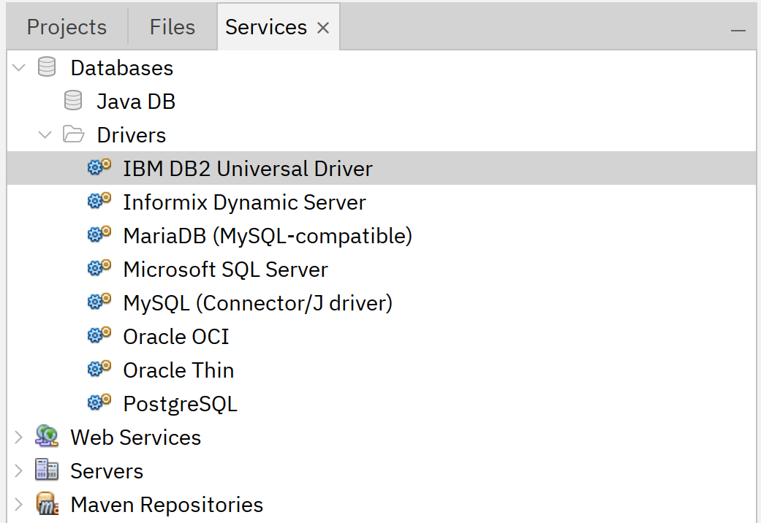
Task: Click the MariaDB driver gear icon
Action: pyautogui.click(x=99, y=235)
